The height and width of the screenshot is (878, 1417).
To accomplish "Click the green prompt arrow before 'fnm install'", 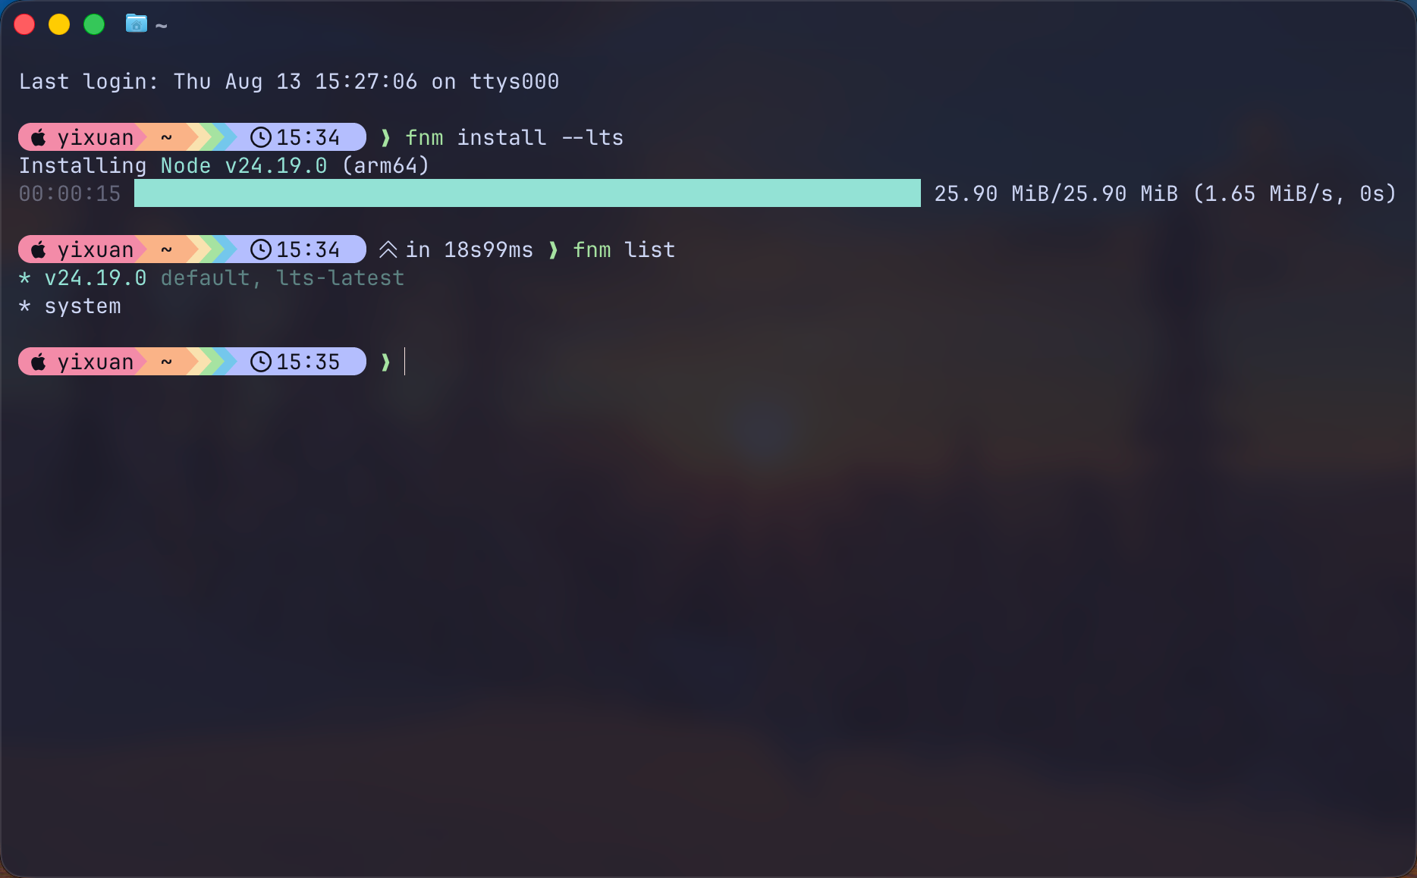I will [x=385, y=137].
